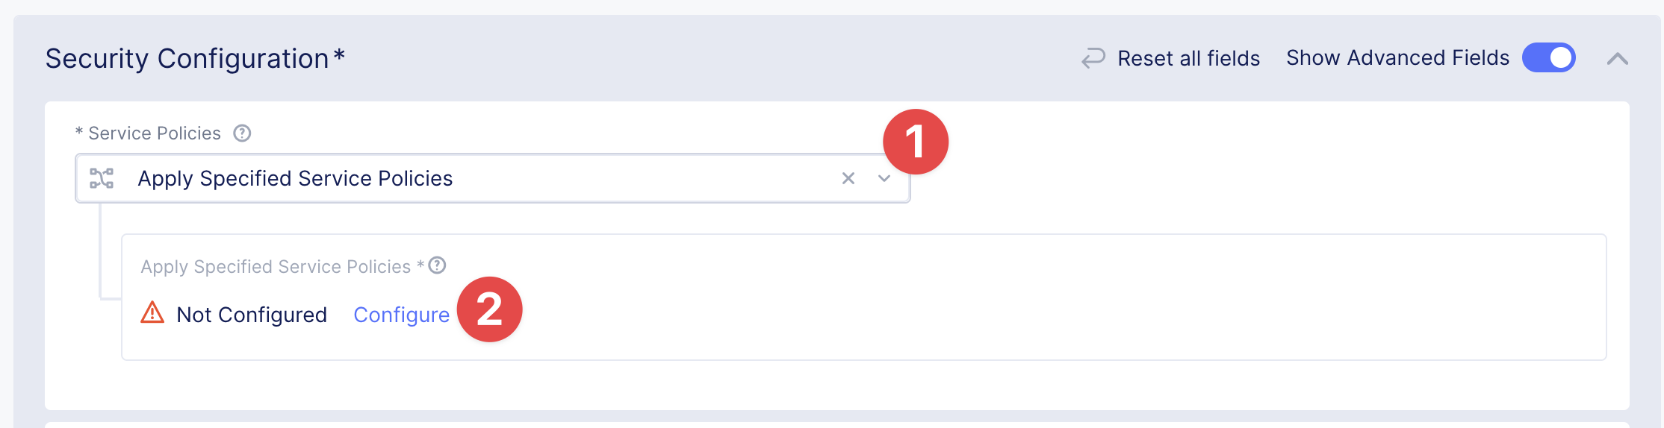Open help for Service Policies field
Screen dimensions: 1664x428
(x=242, y=133)
